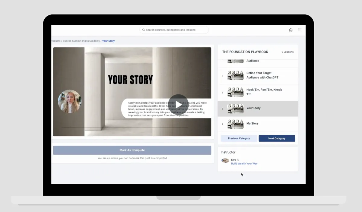
Task: Click the Mark As Complete button
Action: click(132, 150)
